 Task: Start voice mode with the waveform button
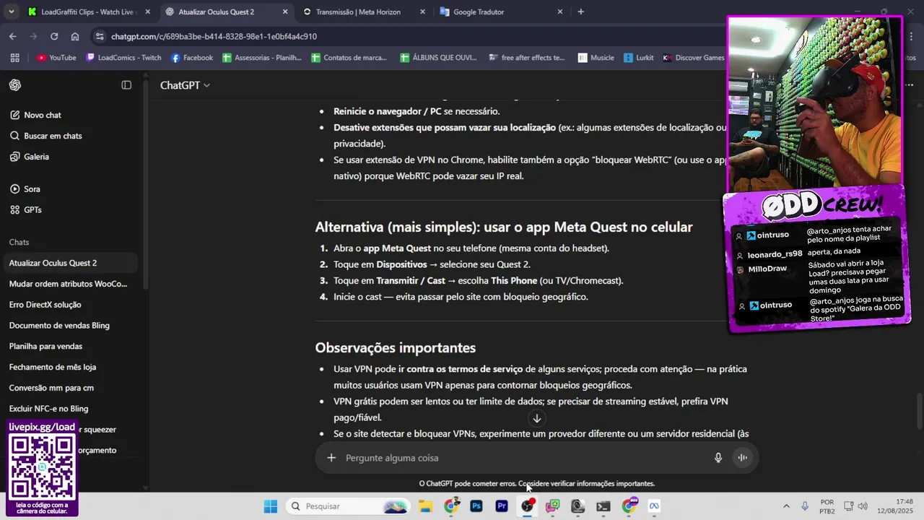click(741, 458)
